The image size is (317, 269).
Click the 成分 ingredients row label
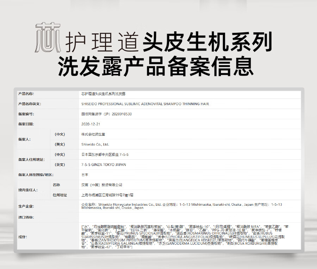click(22, 236)
